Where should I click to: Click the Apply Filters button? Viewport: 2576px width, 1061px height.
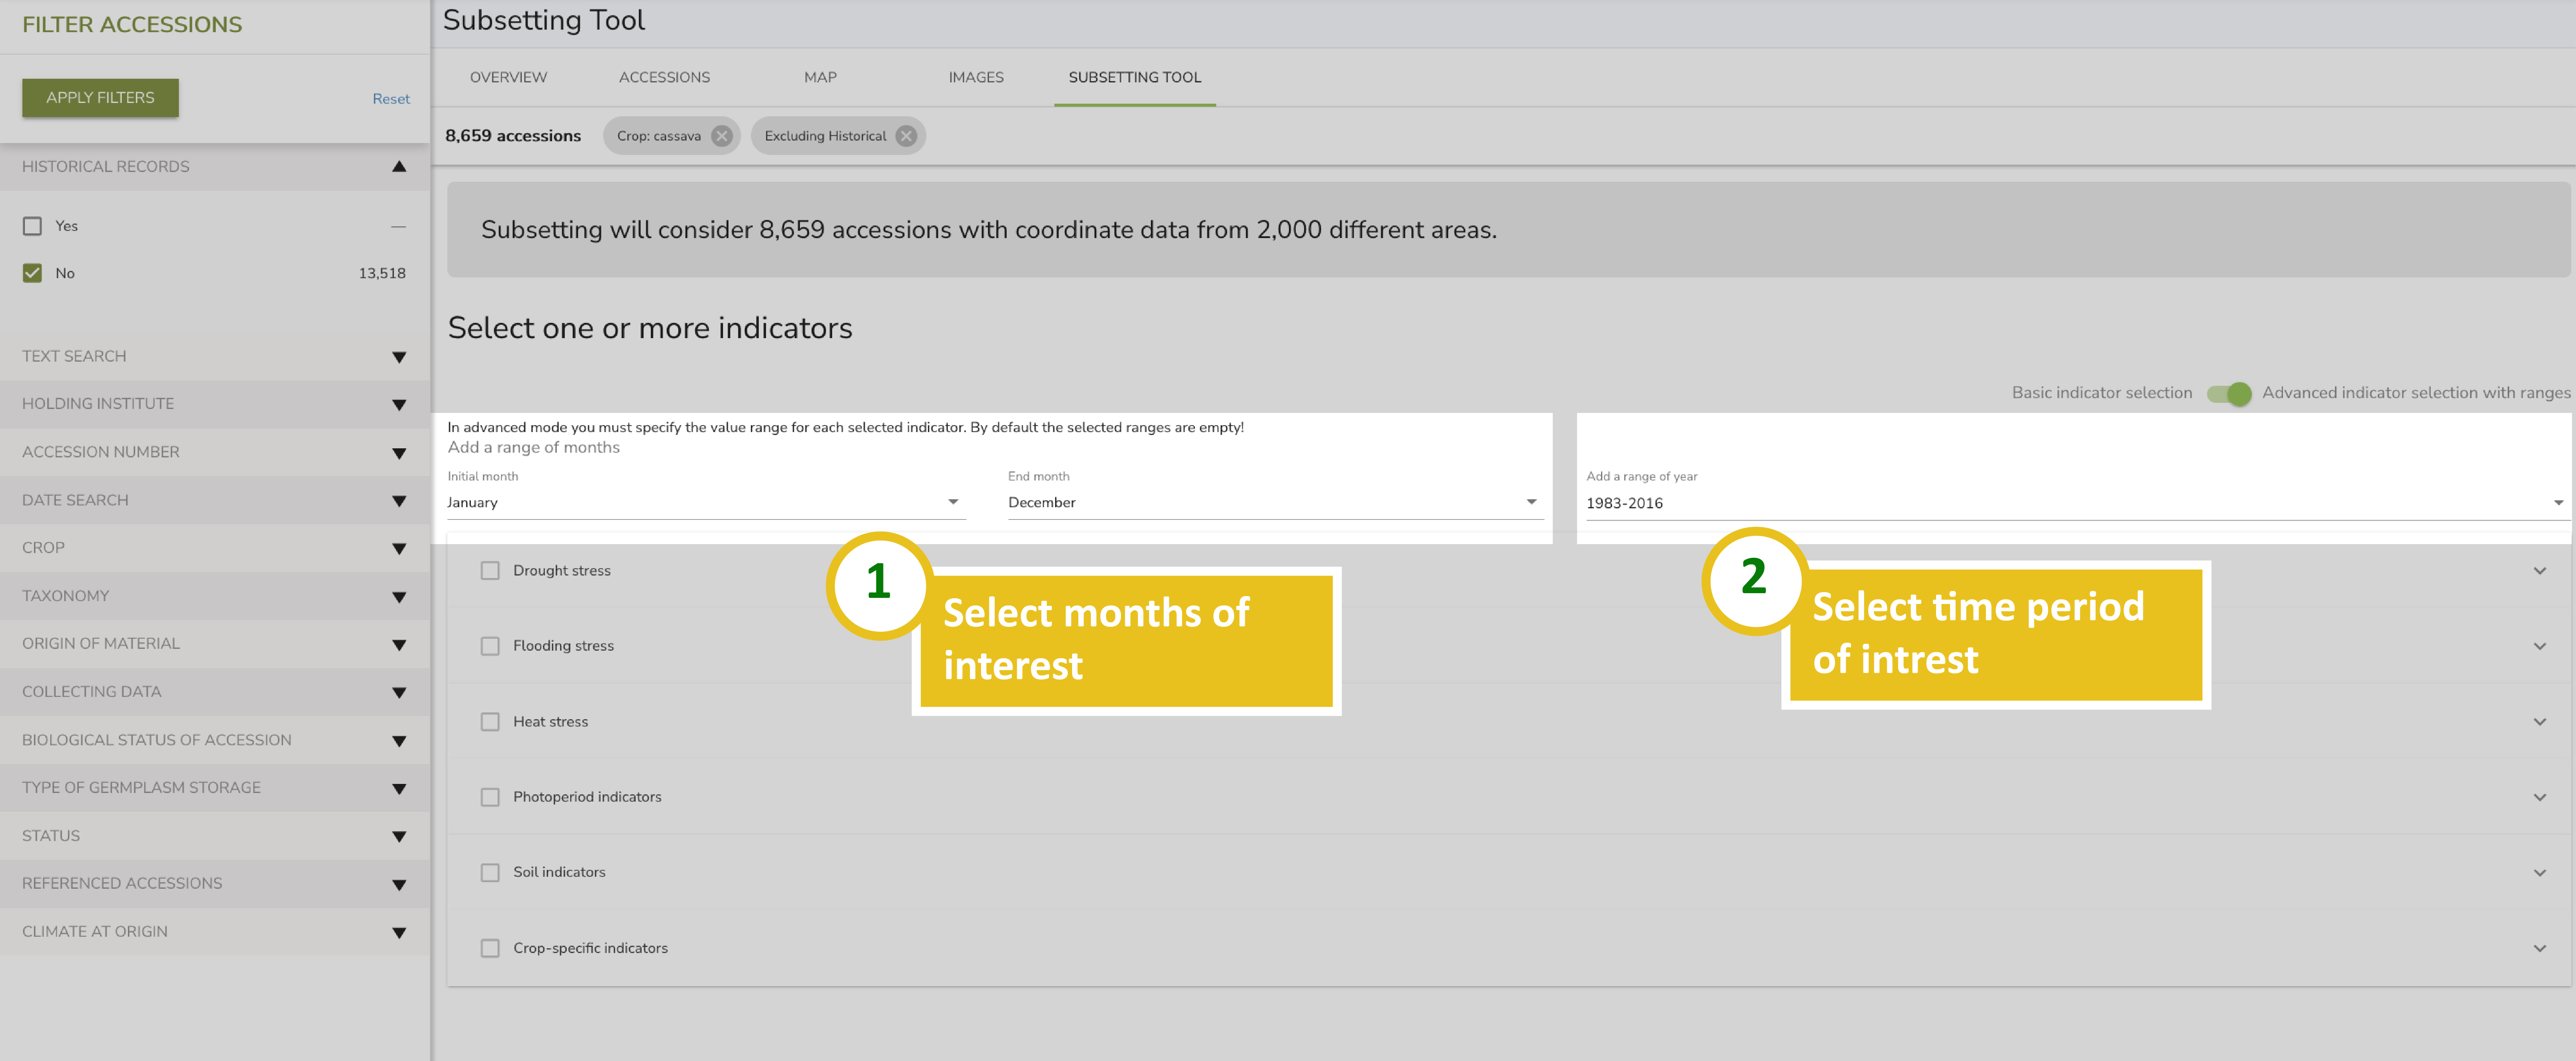pos(100,98)
